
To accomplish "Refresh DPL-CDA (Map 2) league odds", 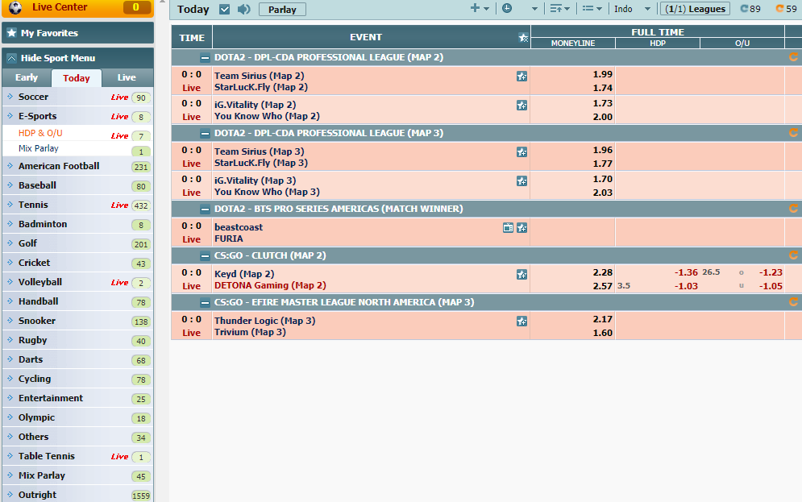I will [793, 57].
